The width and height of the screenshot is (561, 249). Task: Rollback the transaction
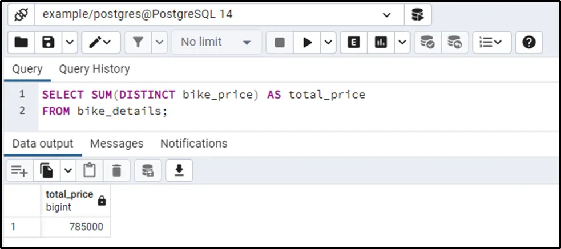click(454, 42)
